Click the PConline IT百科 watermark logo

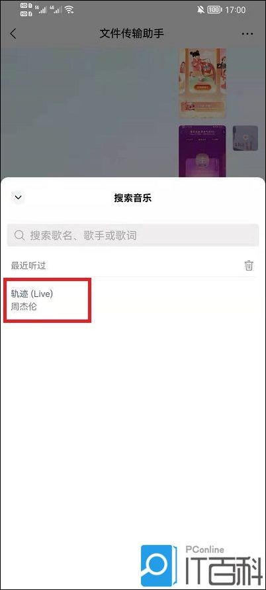click(202, 565)
